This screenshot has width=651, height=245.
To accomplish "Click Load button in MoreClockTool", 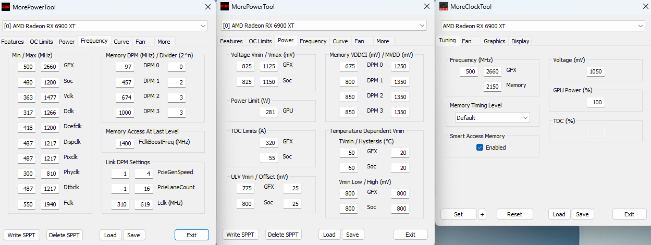I will (559, 214).
